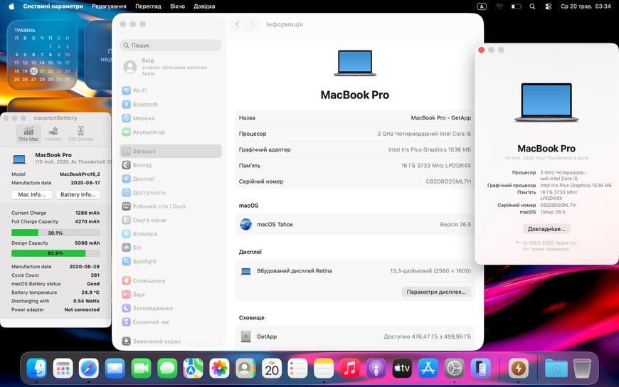Click design capacity 83.9% progress bar
This screenshot has height=387, width=619.
coord(55,253)
